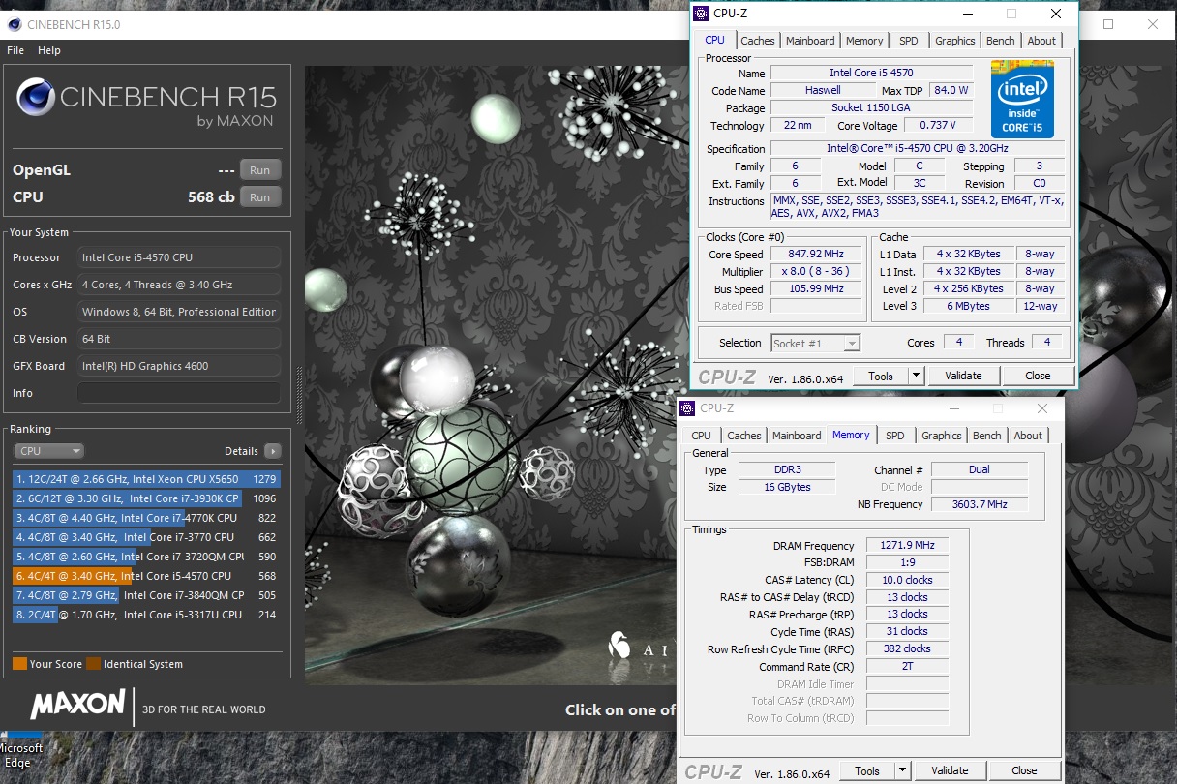Click the GFX Board field Intel HD Graphics 4600

[x=179, y=366]
